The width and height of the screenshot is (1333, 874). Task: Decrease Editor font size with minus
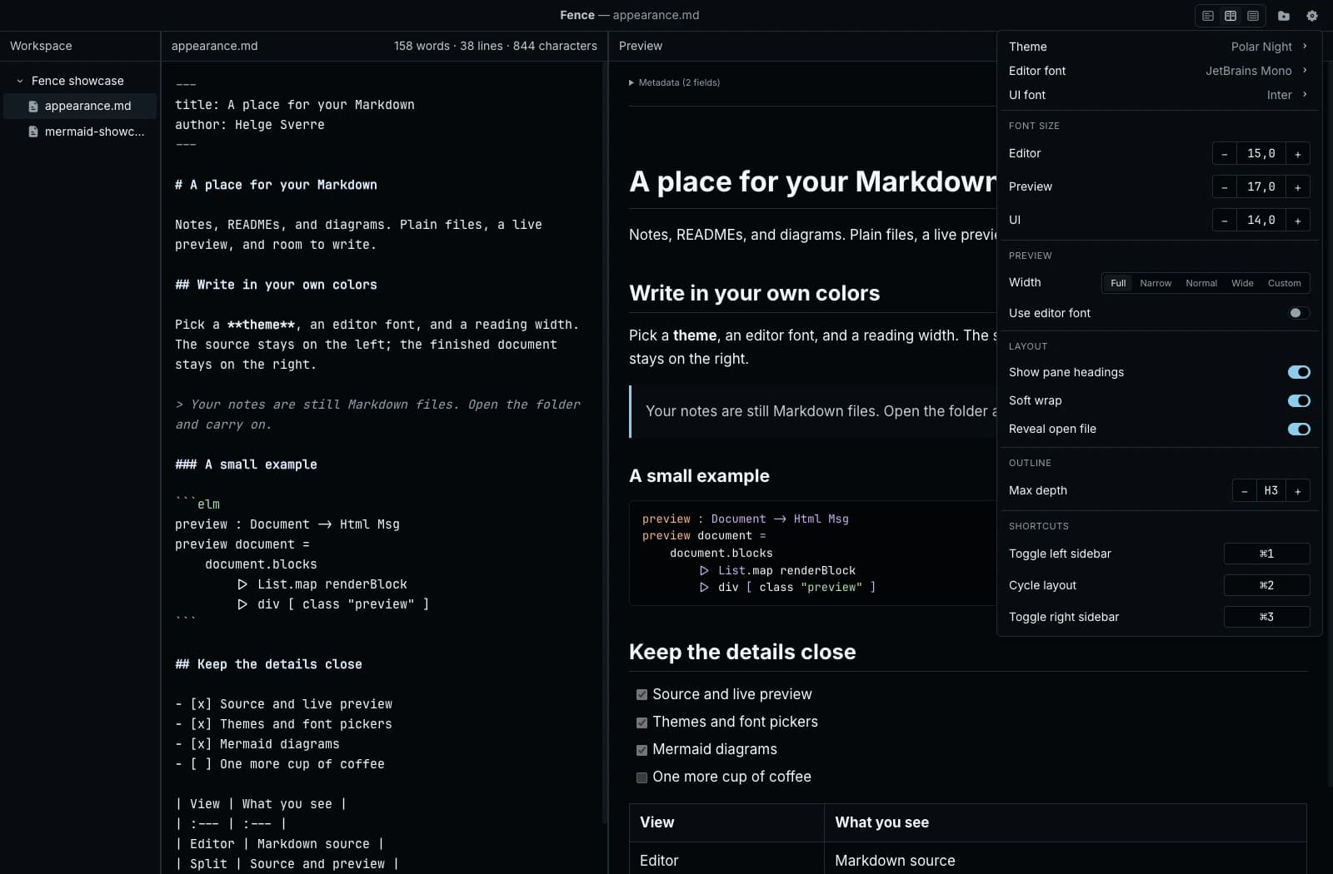(1224, 154)
